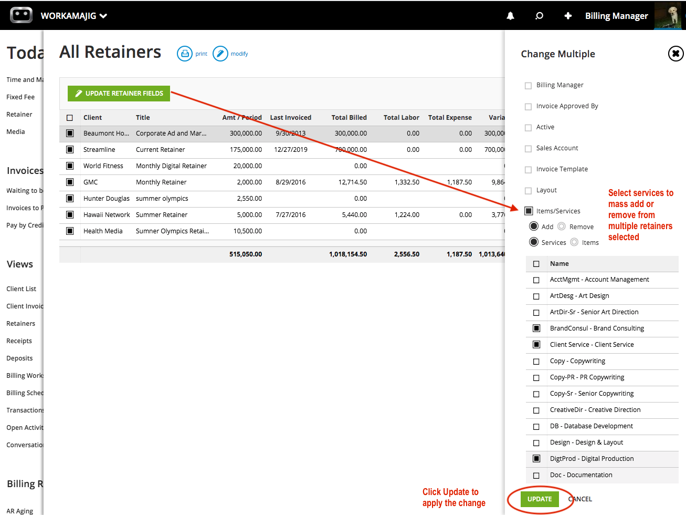The image size is (686, 515).
Task: Check the Billing Manager field checkbox
Action: (529, 86)
